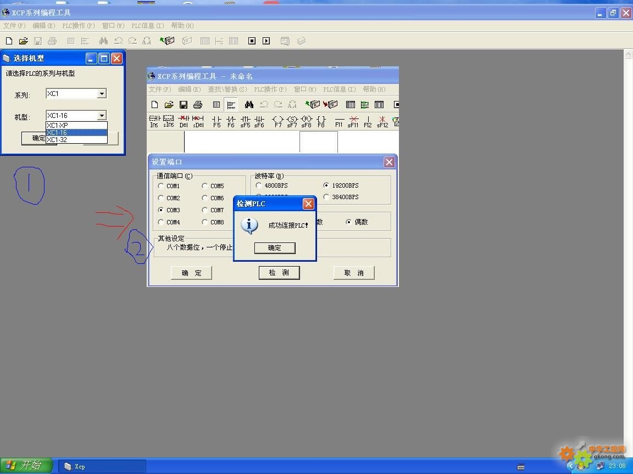Insert vertical line F12
633x474 pixels.
(x=368, y=121)
